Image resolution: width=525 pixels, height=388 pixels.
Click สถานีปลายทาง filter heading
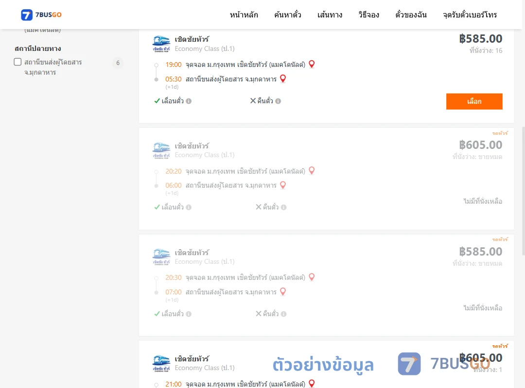[38, 48]
